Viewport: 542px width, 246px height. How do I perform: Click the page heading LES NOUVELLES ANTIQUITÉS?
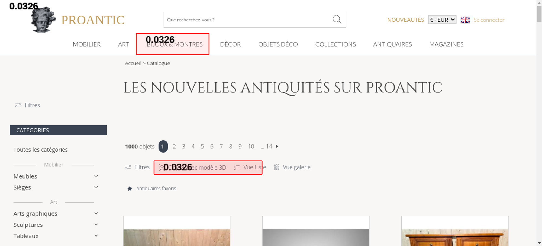(283, 88)
